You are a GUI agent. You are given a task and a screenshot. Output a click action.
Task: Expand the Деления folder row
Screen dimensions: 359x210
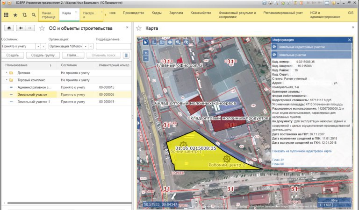tap(6, 73)
